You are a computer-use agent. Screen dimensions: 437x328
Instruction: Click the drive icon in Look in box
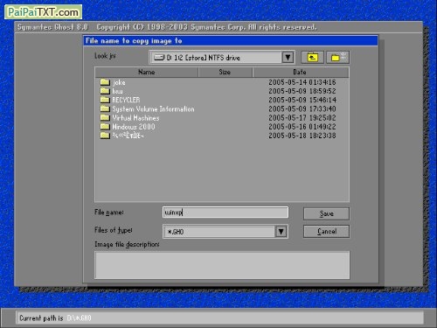pyautogui.click(x=159, y=57)
